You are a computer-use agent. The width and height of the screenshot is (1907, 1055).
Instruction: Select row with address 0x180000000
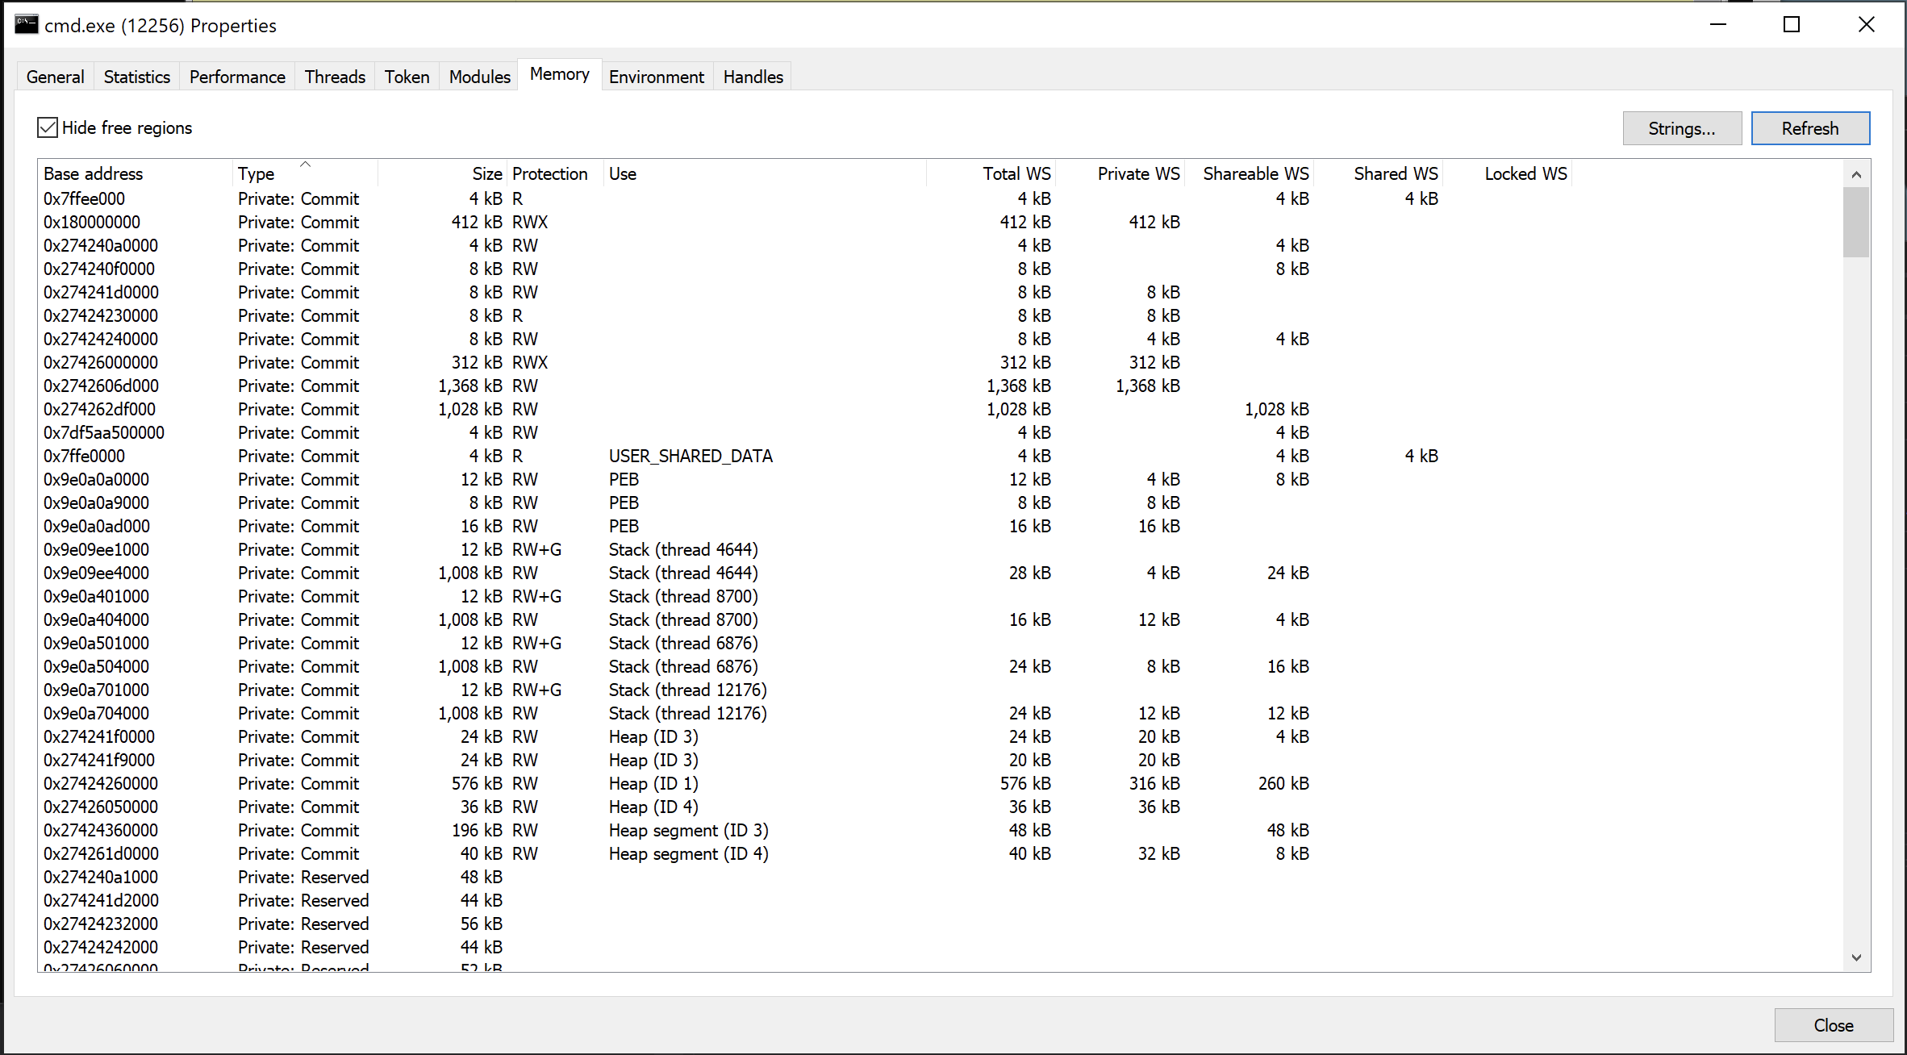[x=92, y=223]
